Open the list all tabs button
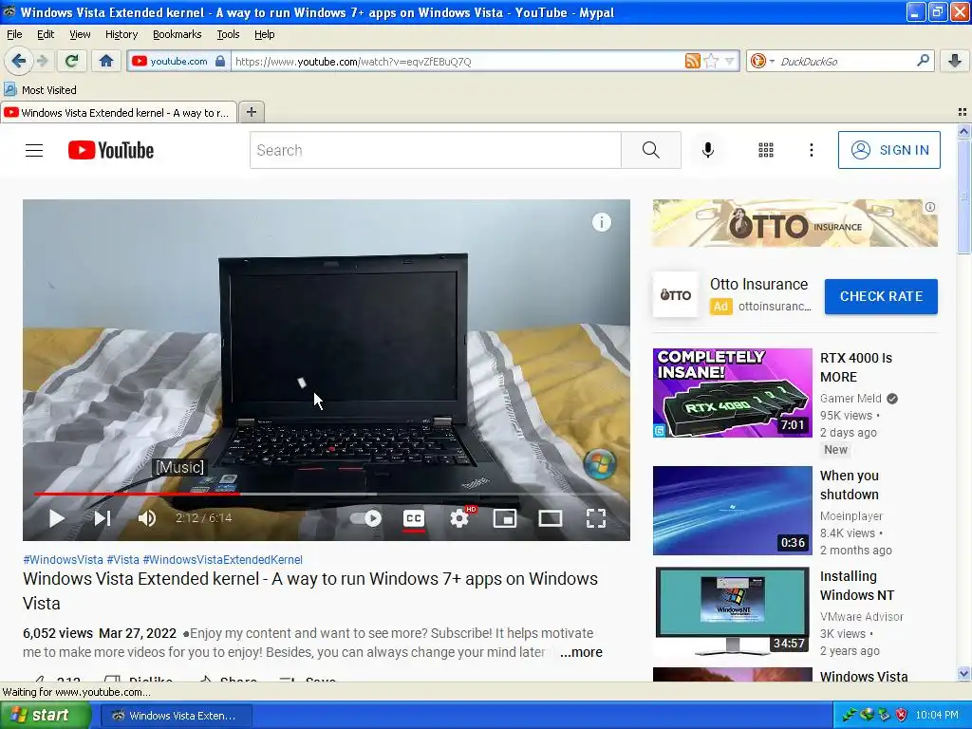 pyautogui.click(x=963, y=112)
